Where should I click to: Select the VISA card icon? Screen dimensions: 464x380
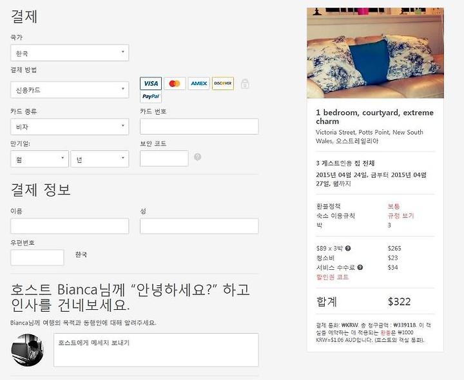pos(151,83)
